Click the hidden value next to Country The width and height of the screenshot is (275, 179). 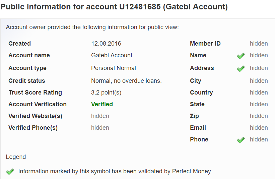259,93
